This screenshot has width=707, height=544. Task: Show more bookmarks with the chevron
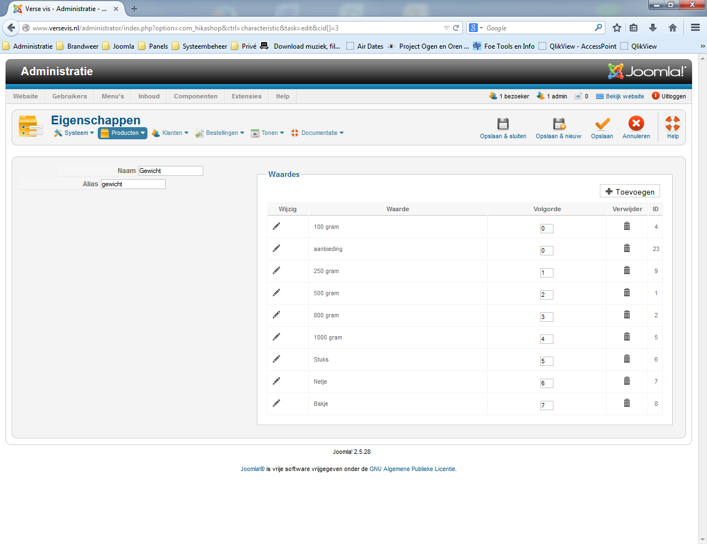point(703,46)
